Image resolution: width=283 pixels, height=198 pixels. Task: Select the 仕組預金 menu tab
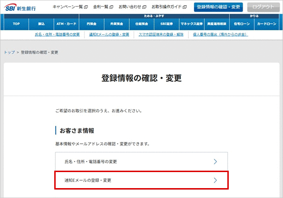(141, 24)
